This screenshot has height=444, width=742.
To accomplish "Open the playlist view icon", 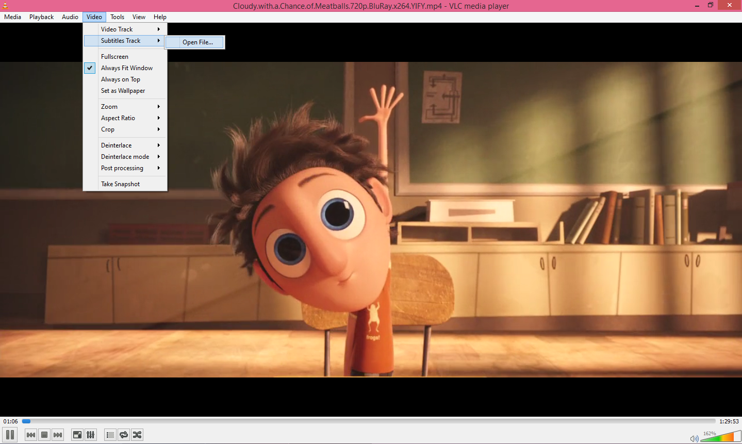I will [x=110, y=435].
